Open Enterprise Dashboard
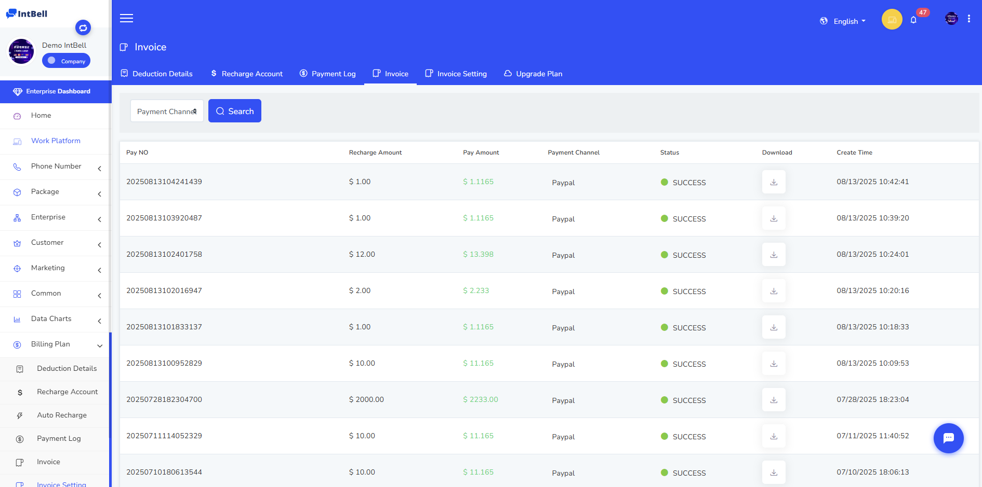Screen dimensions: 982x487 (56, 92)
